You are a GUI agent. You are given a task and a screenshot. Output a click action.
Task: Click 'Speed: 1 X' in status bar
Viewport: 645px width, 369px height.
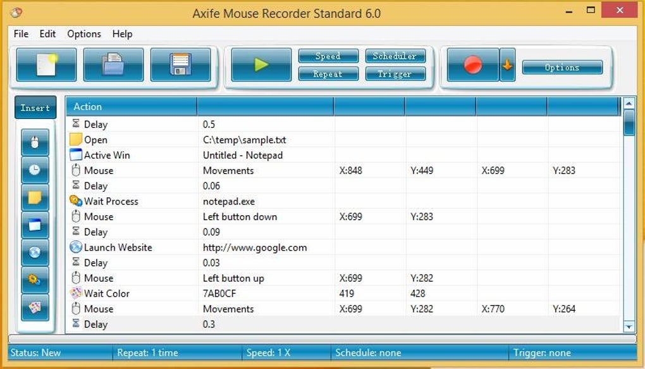pos(268,353)
